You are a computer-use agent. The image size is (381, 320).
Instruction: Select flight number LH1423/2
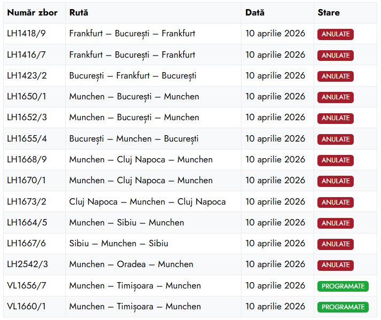pyautogui.click(x=27, y=76)
